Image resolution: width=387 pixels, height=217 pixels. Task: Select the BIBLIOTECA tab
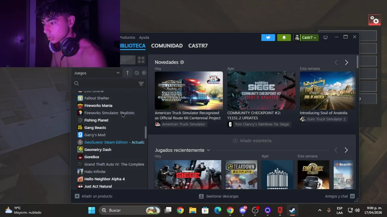coord(133,46)
